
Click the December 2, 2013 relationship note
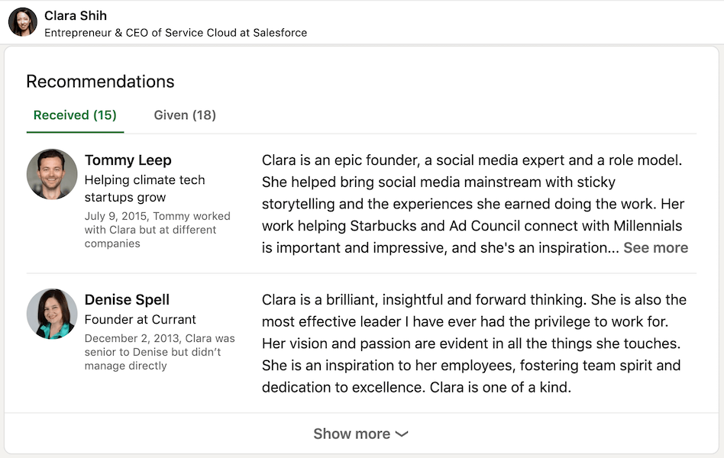160,352
